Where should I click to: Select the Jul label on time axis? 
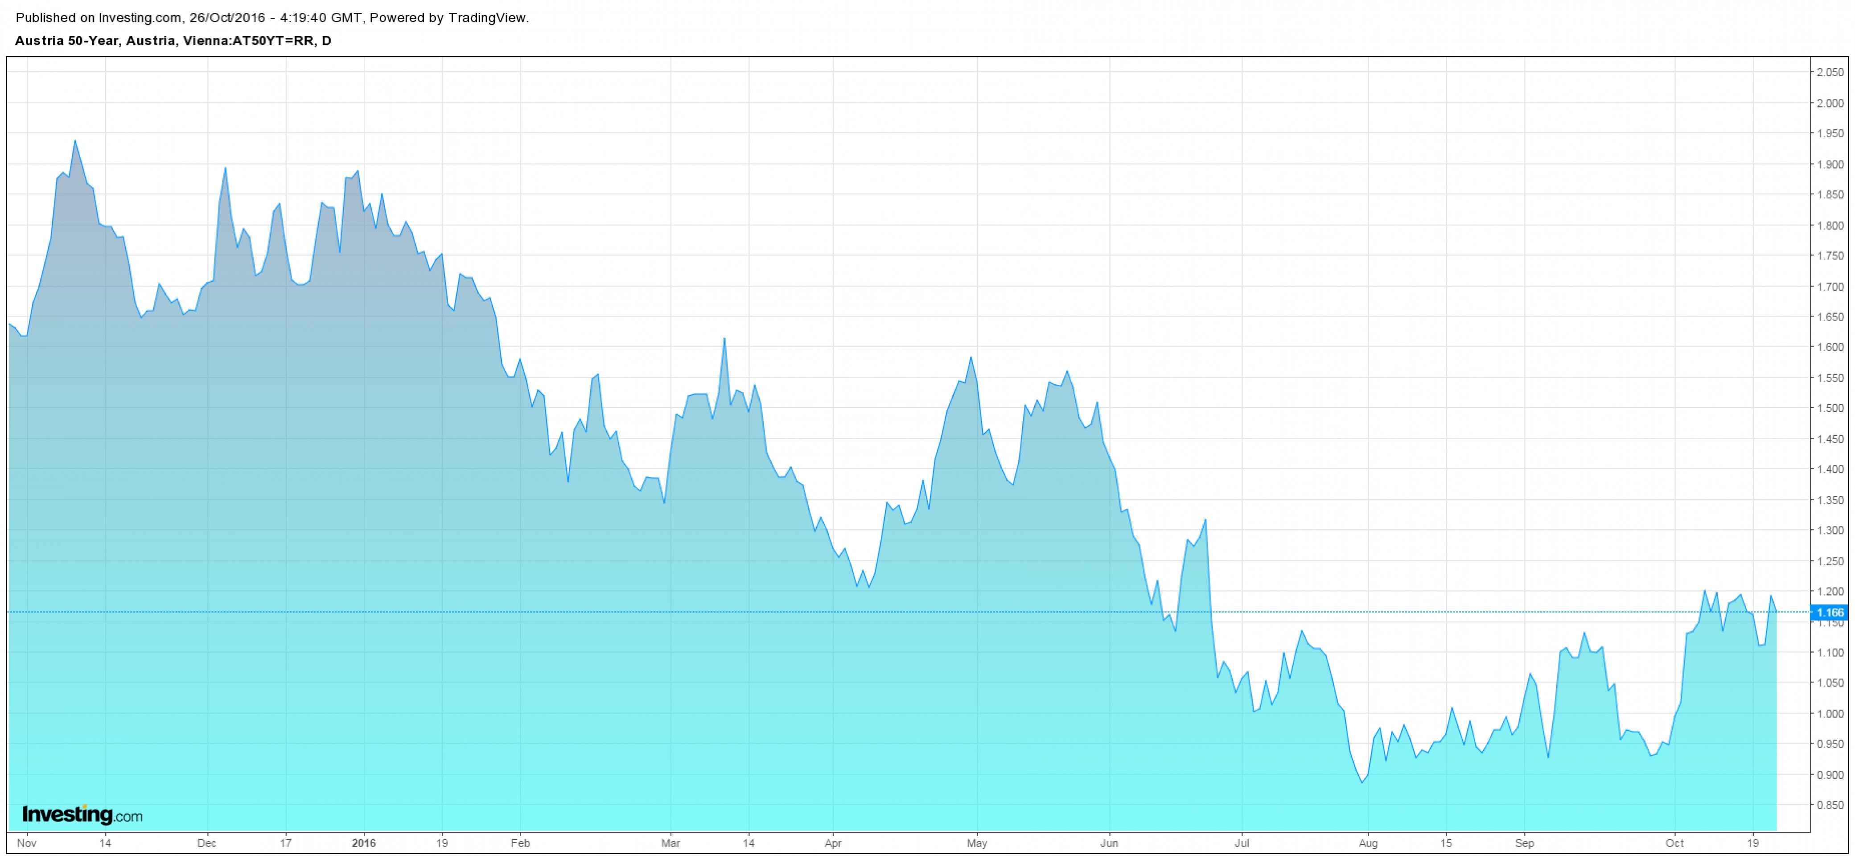tap(1242, 843)
